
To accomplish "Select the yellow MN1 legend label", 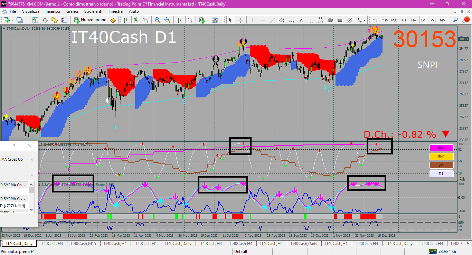I will (441, 157).
